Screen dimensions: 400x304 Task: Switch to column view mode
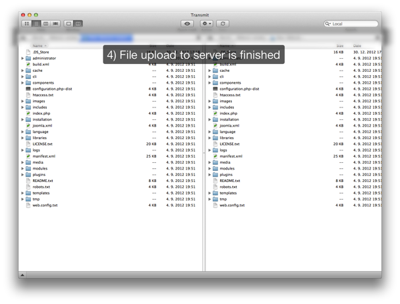tap(45, 24)
